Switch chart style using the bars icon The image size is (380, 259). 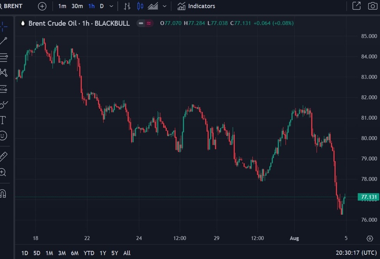pyautogui.click(x=128, y=6)
